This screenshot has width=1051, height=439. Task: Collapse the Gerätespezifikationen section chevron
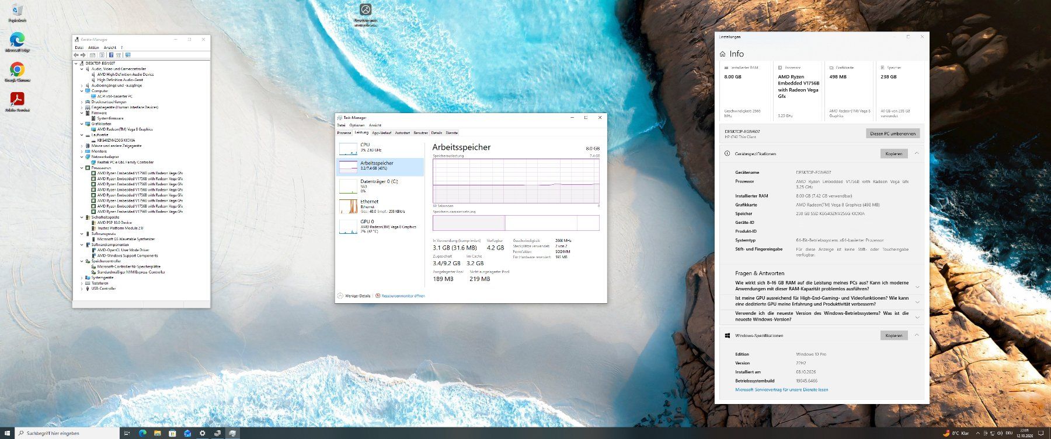[917, 153]
